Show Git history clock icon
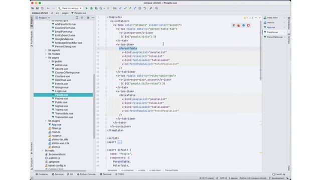This screenshot has width=321, height=180. 140,8
